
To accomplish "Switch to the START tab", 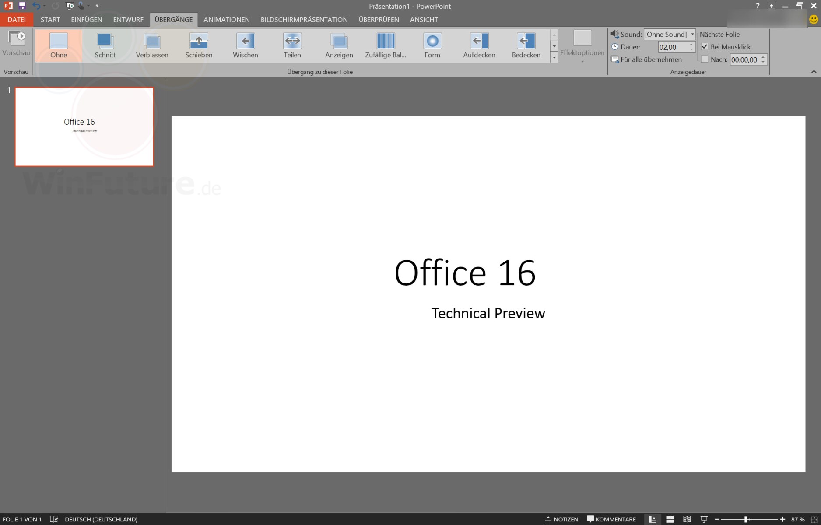I will 50,20.
